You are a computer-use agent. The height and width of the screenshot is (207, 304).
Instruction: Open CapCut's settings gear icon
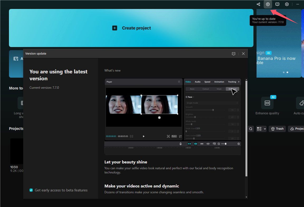[287, 4]
